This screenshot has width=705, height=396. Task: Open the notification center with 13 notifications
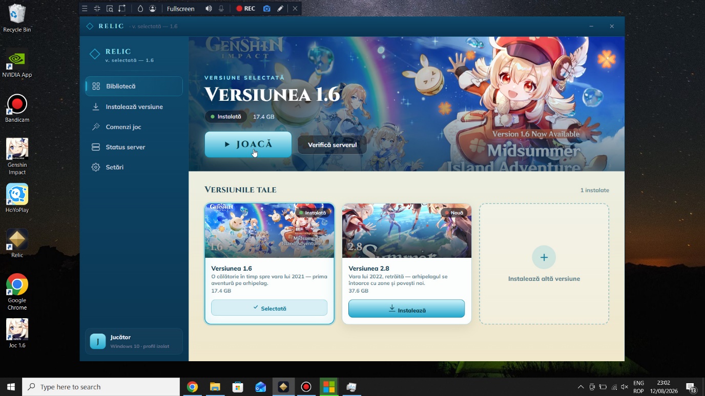pyautogui.click(x=691, y=387)
